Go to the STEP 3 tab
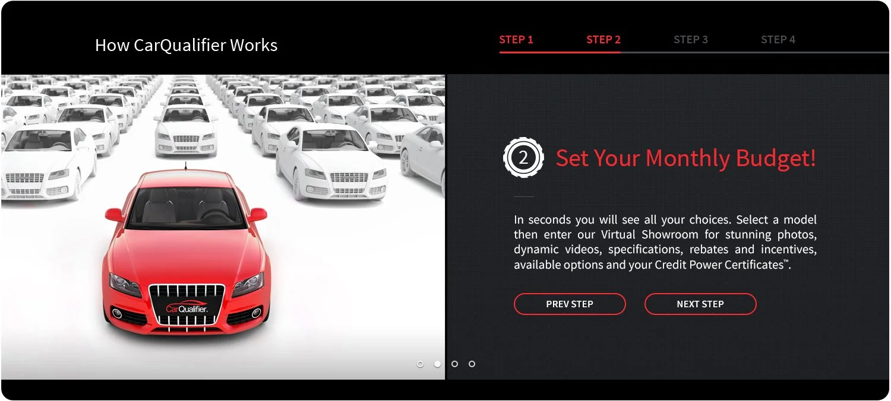Image resolution: width=891 pixels, height=401 pixels. [x=691, y=40]
